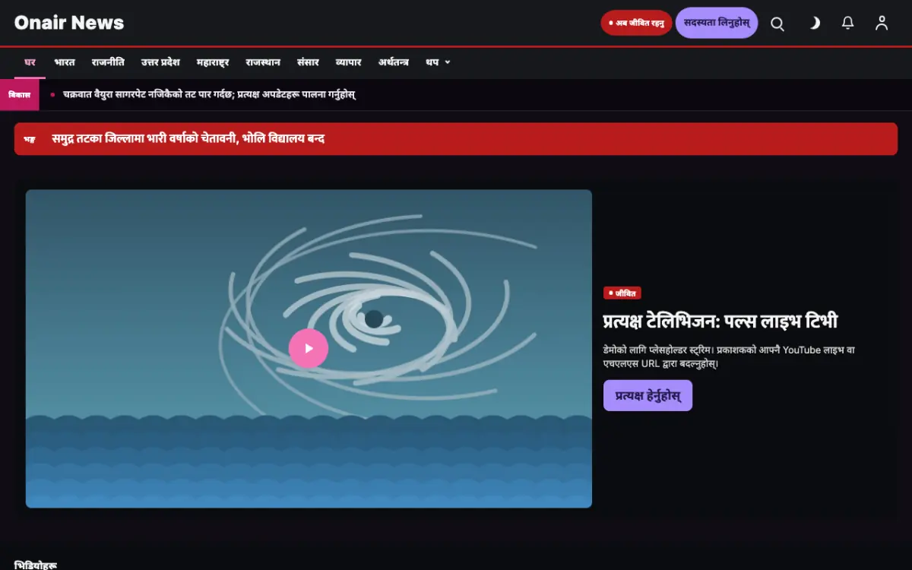Image resolution: width=912 pixels, height=570 pixels.
Task: Open the चक्रवात वैयुरा ticker headline
Action: pos(210,94)
